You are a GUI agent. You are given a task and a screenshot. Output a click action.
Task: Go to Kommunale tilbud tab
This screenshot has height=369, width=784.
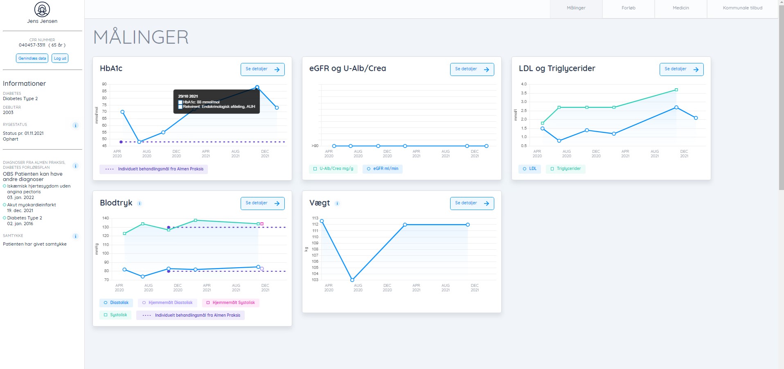742,8
